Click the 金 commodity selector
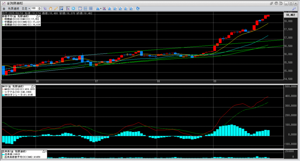 tap(4, 8)
